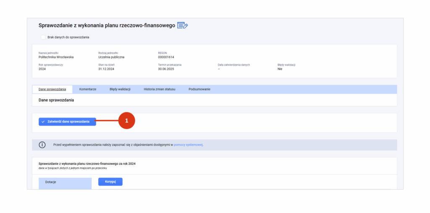Click the 'Błędy walidacji' value 'Nie'
This screenshot has height=213, width=430.
[x=280, y=69]
